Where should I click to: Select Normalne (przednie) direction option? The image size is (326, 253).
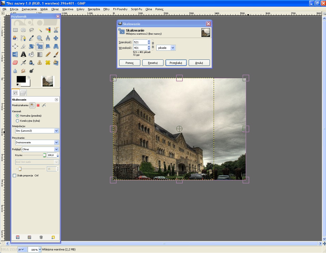pos(18,116)
